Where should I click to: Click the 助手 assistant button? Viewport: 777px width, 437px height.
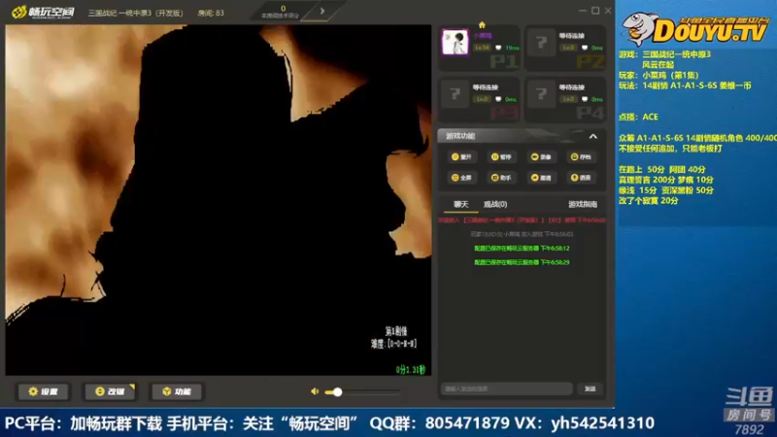point(501,178)
